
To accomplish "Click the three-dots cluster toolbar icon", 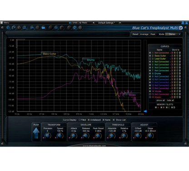I will [x=25, y=28].
